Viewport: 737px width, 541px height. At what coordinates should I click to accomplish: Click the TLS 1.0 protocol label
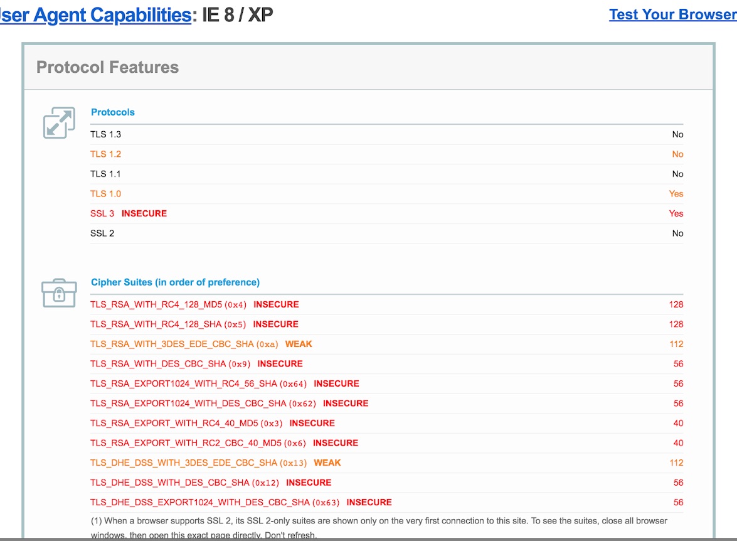[105, 194]
